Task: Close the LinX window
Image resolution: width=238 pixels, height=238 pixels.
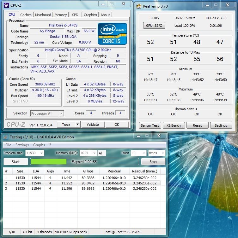Action: 159,136
